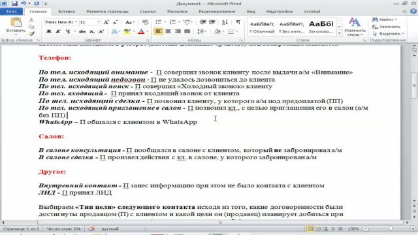Toggle Underline (Ч) formatting
Screen dimensions: 418x235
(x=68, y=31)
